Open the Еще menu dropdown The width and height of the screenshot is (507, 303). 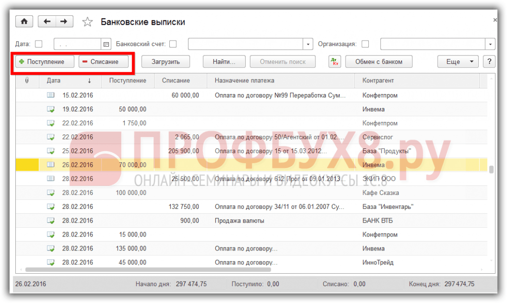(458, 61)
